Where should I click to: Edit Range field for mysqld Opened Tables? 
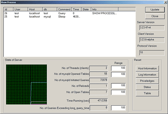coord(118,74)
